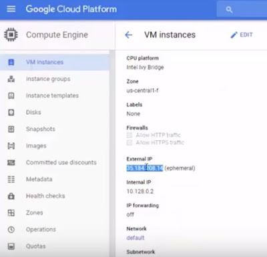The height and width of the screenshot is (257, 267).
Task: Click the Operations clock icon
Action: (11, 230)
